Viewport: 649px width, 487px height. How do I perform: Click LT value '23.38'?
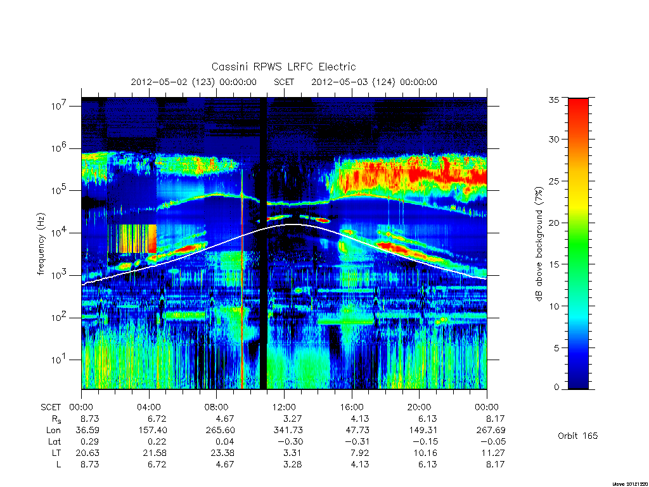222,453
